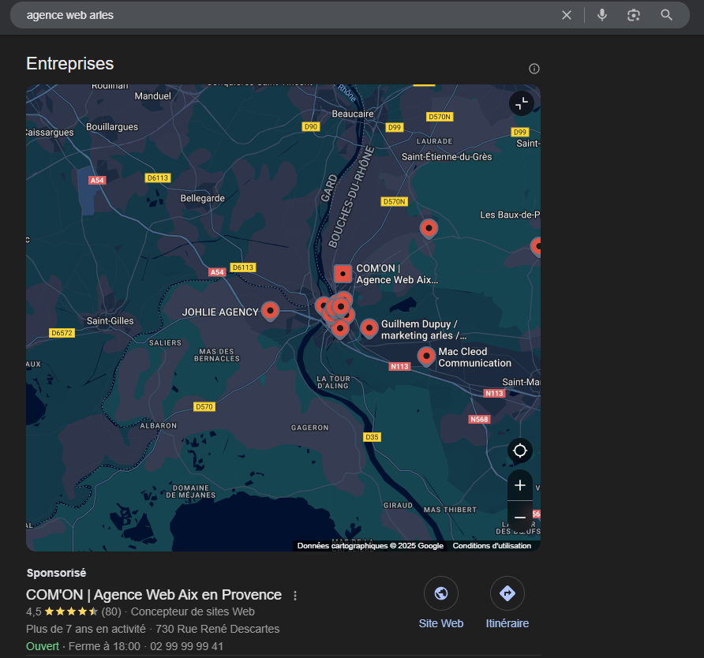Click the Itinéraire text link
704x658 pixels.
click(507, 623)
